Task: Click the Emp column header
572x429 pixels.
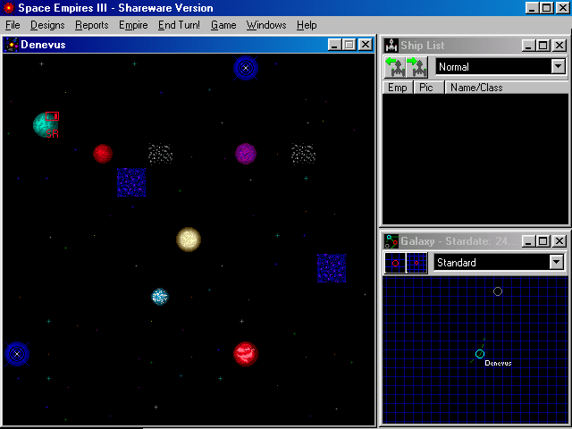Action: point(397,88)
